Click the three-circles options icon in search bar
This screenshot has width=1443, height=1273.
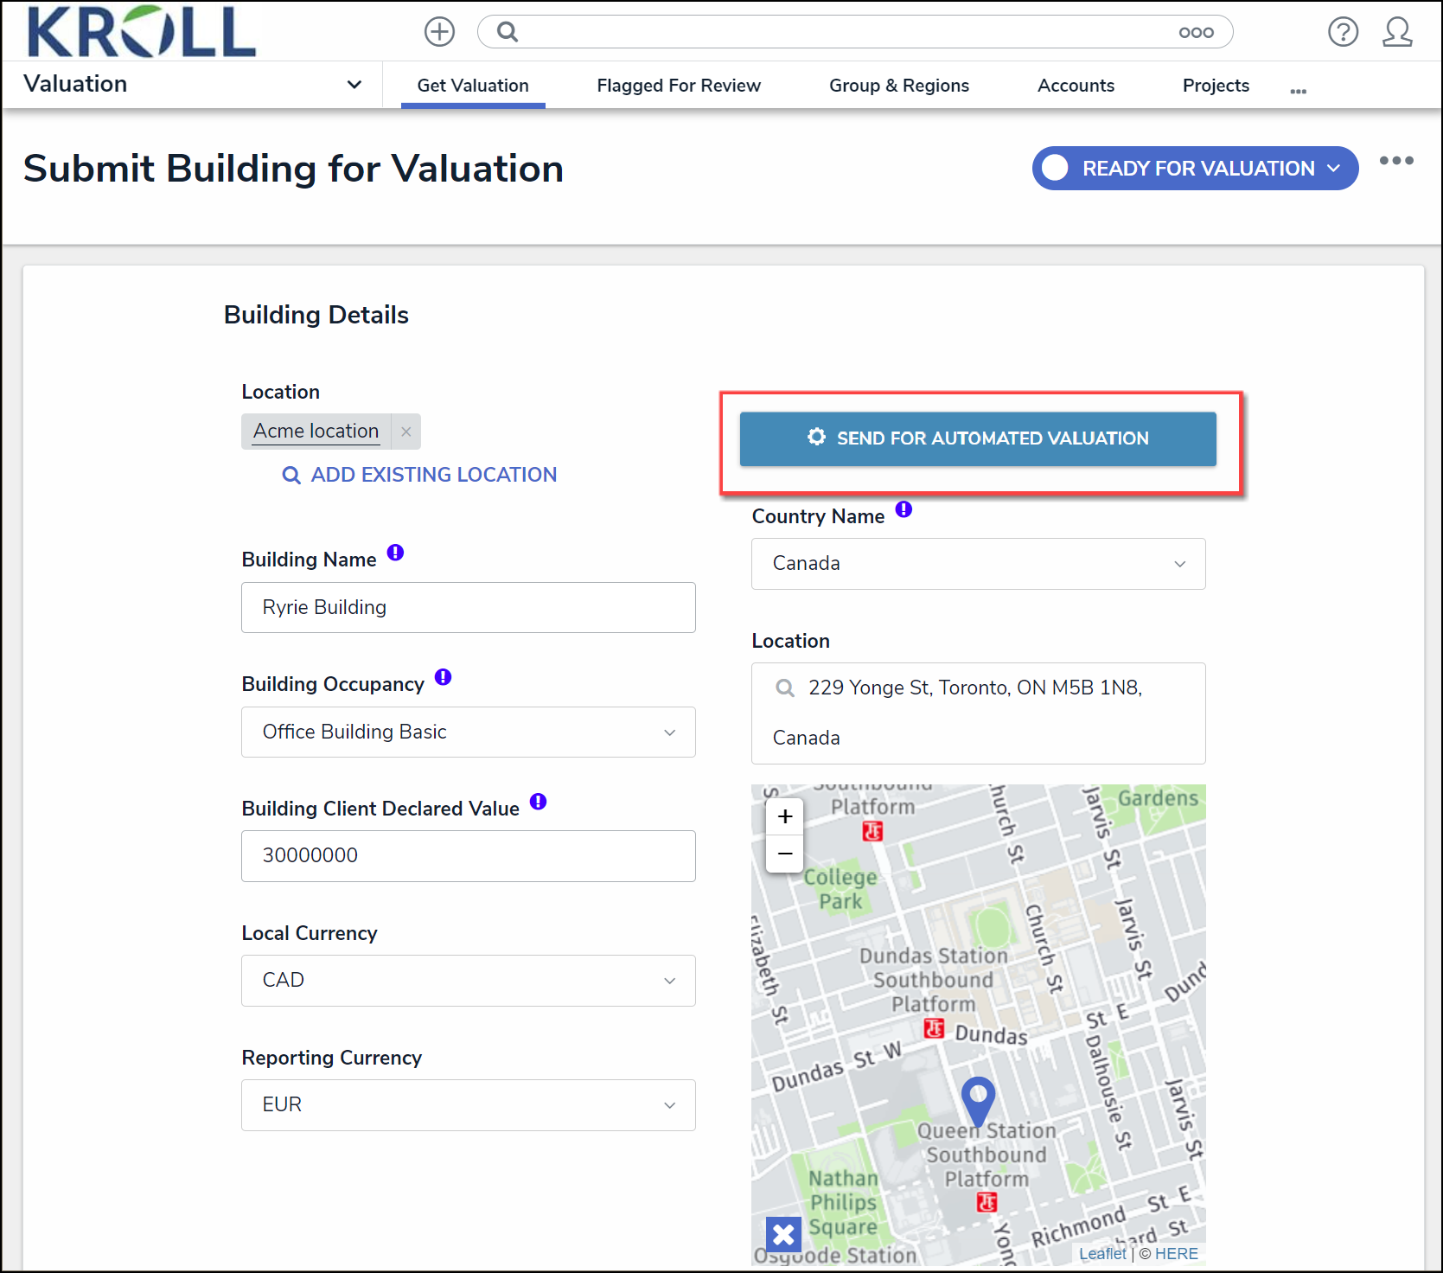click(1196, 32)
